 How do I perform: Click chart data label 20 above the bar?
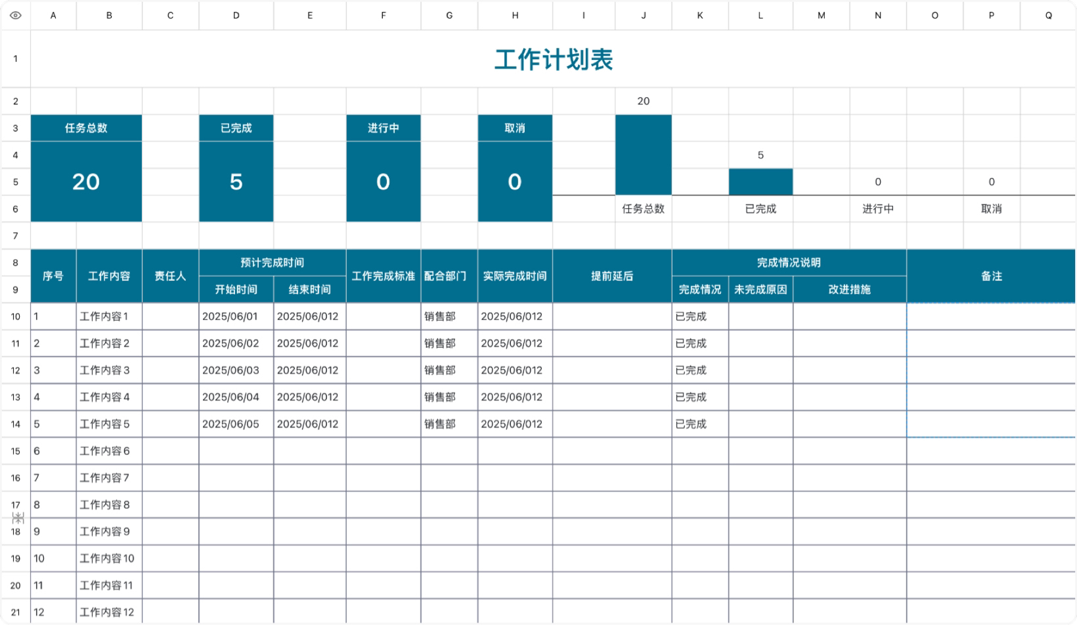pyautogui.click(x=644, y=101)
